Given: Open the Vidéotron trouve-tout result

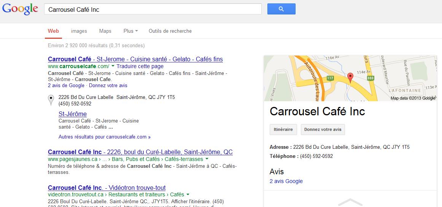Looking at the screenshot, I should tap(107, 188).
